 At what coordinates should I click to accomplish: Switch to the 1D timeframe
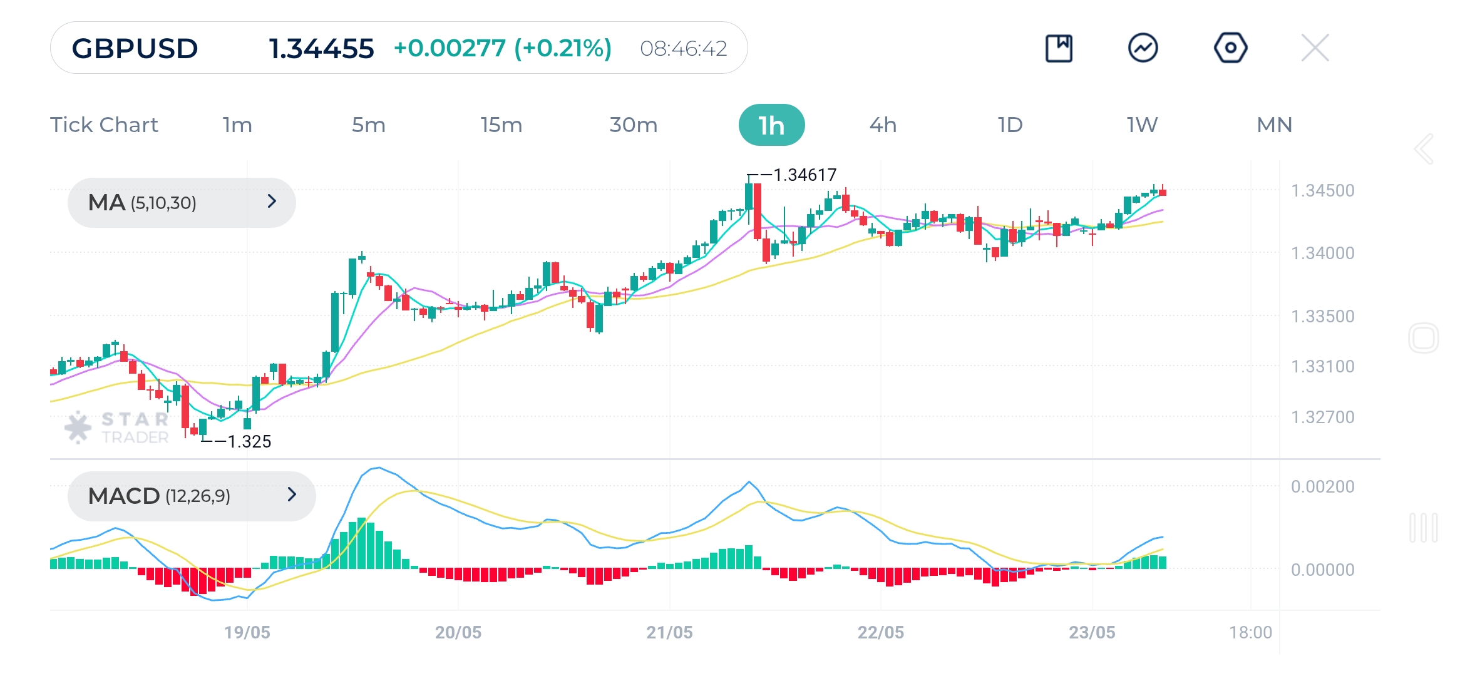[1010, 125]
